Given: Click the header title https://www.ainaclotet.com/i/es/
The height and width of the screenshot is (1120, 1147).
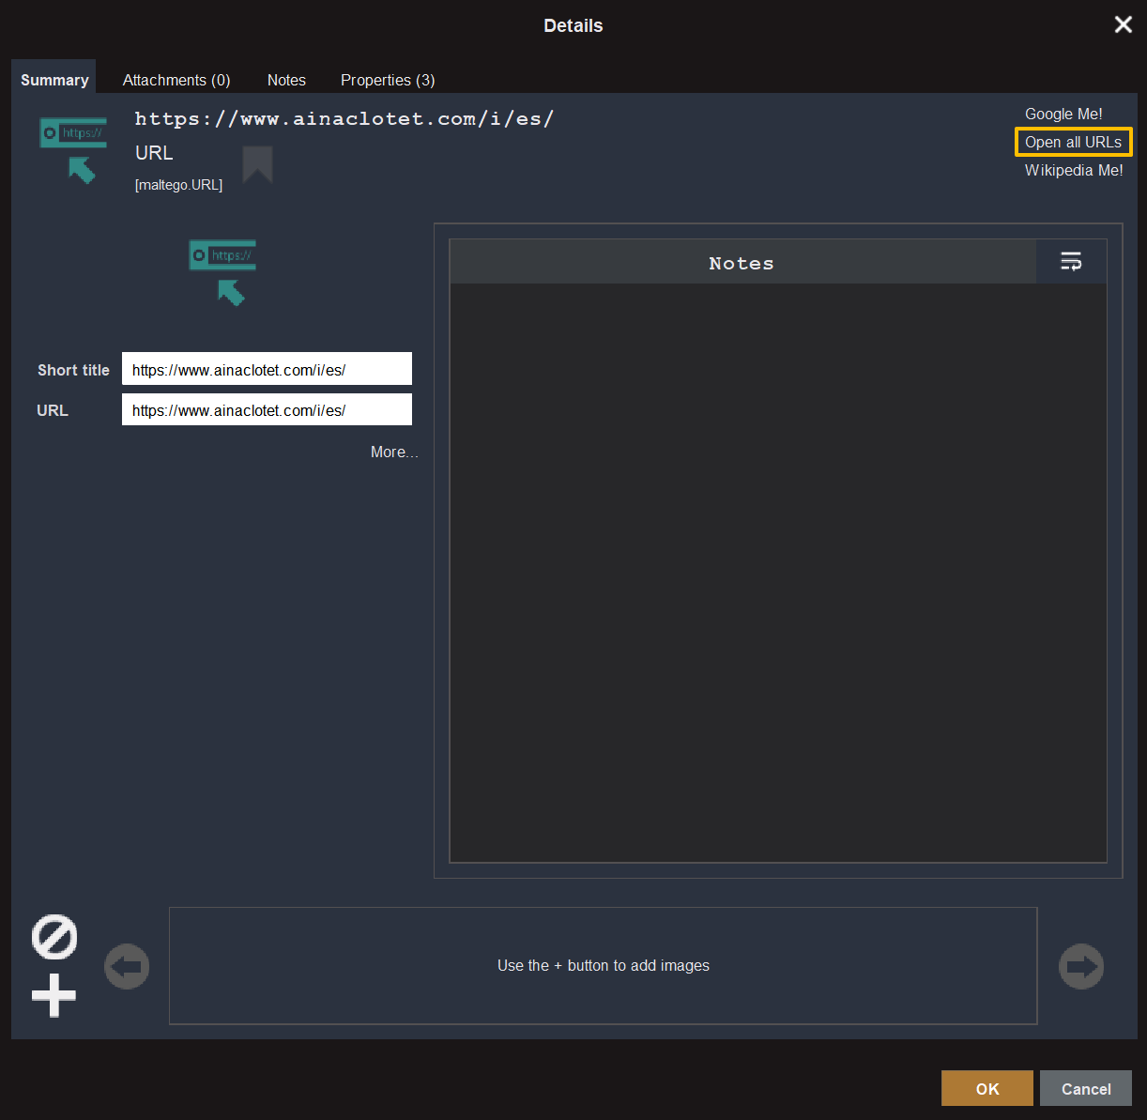Looking at the screenshot, I should click(344, 118).
